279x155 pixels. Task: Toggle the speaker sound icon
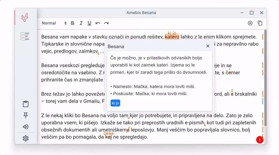[x=26, y=127]
